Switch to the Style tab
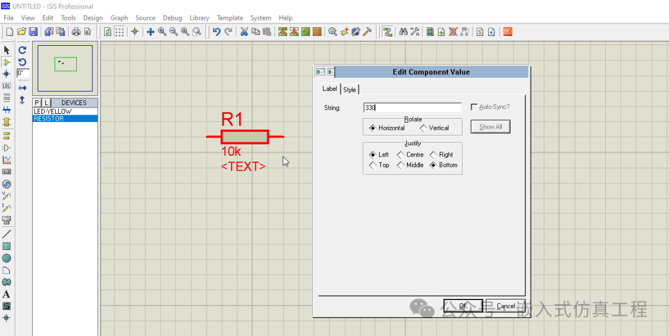 pyautogui.click(x=350, y=90)
